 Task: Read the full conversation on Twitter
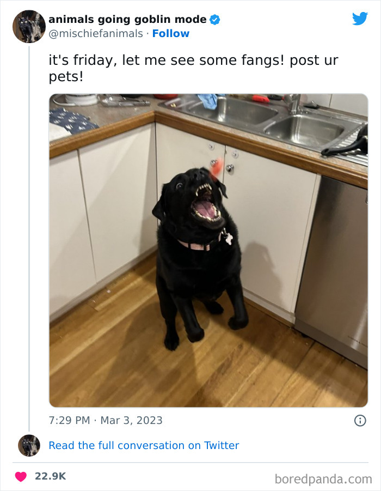click(144, 445)
